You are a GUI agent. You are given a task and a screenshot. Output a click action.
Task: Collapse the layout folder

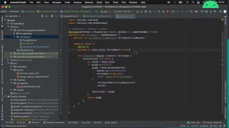coord(11,70)
